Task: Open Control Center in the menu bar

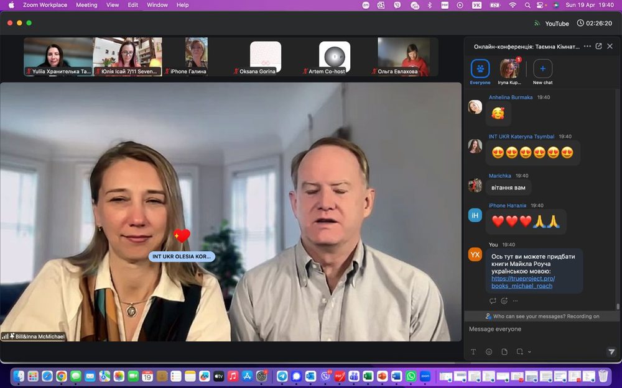Action: click(540, 5)
